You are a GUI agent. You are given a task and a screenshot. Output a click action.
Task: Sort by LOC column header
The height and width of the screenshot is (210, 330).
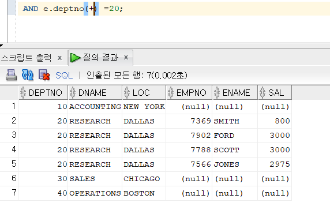144,92
